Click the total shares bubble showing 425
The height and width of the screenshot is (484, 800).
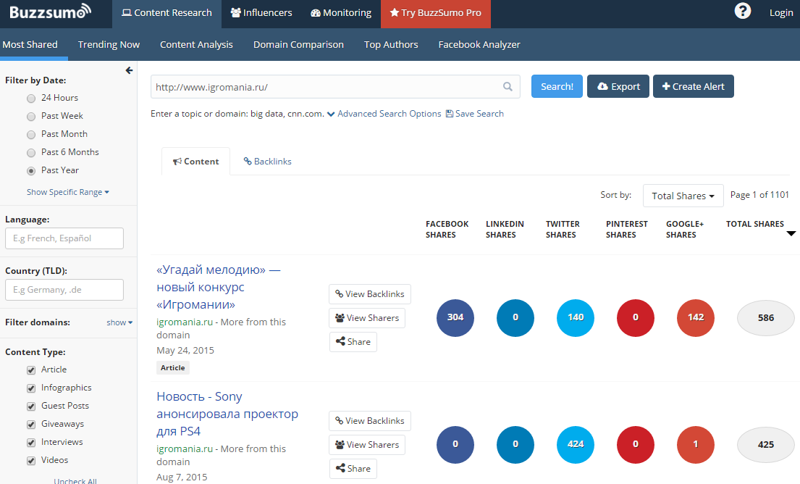(x=766, y=444)
